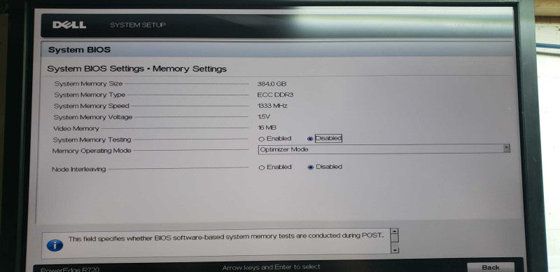Click the 1333 MHz memory speed value
This screenshot has height=272, width=560.
pos(272,106)
